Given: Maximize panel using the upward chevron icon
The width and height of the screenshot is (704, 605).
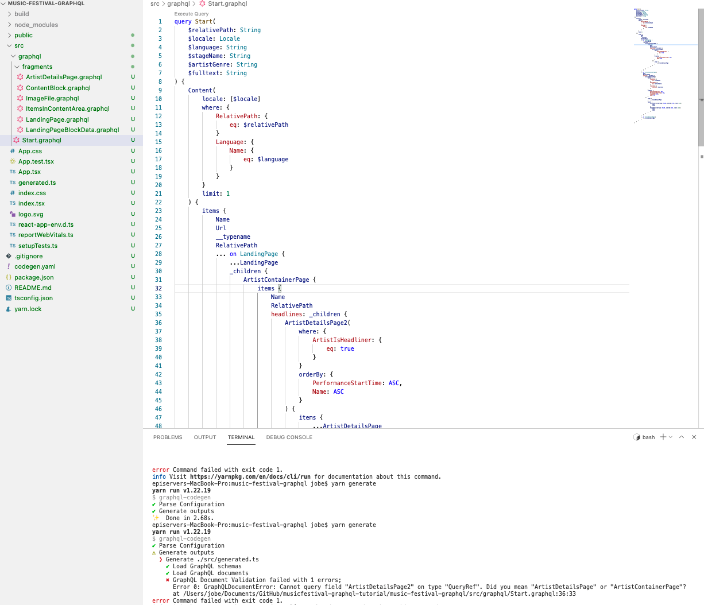Looking at the screenshot, I should (682, 437).
